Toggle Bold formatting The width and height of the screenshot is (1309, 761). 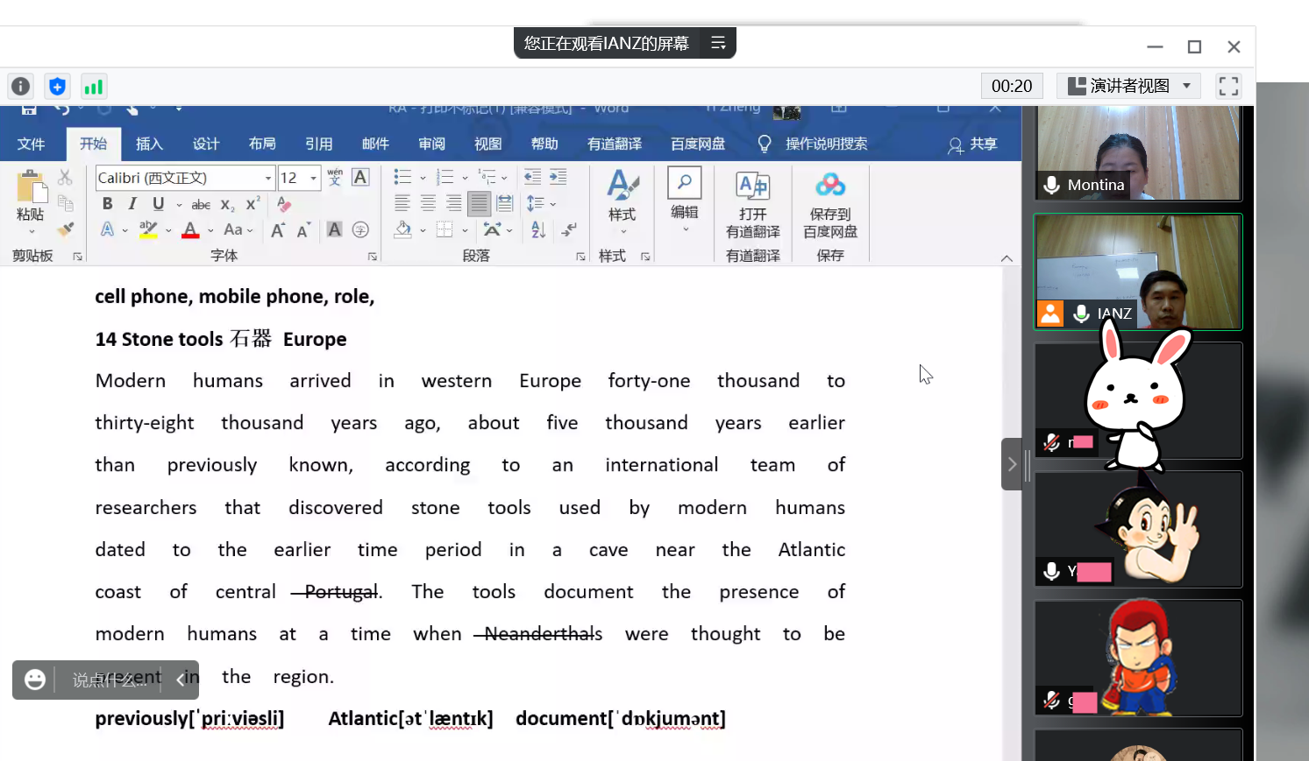tap(107, 203)
